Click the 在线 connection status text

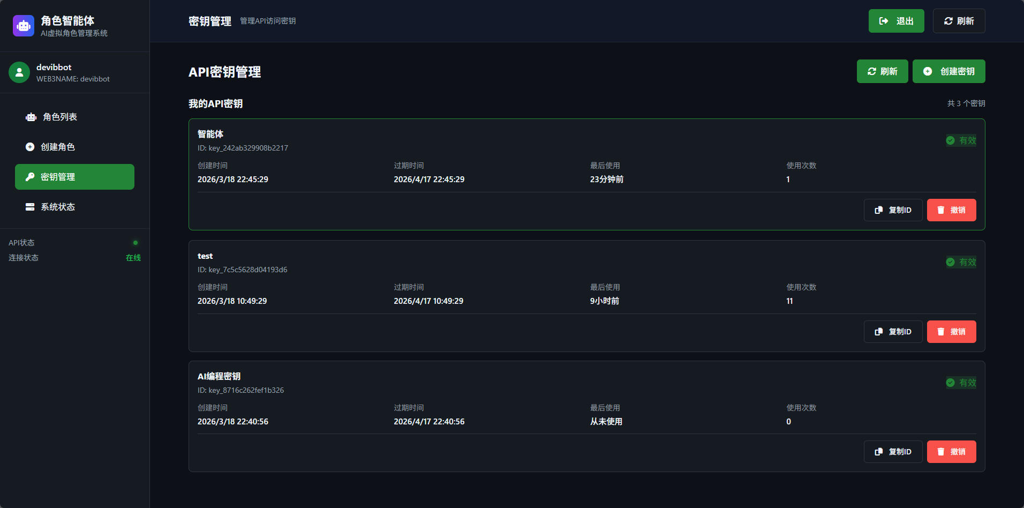click(x=133, y=258)
